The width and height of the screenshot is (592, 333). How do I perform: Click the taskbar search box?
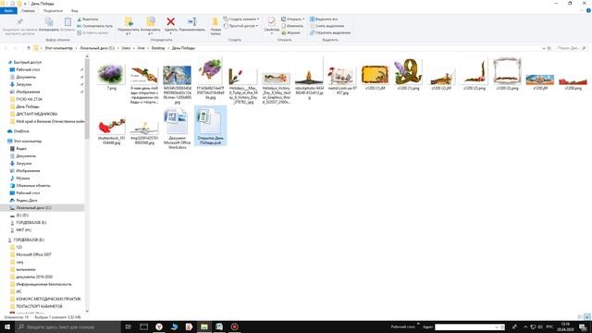(x=68, y=327)
